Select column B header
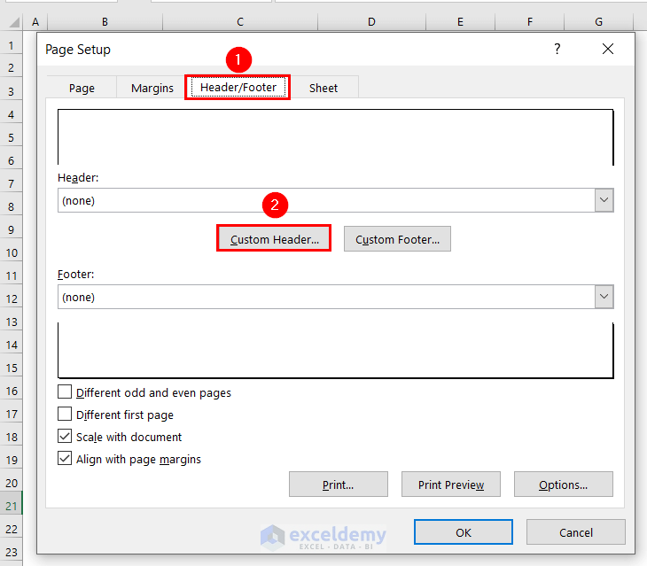The width and height of the screenshot is (647, 566). (x=105, y=22)
